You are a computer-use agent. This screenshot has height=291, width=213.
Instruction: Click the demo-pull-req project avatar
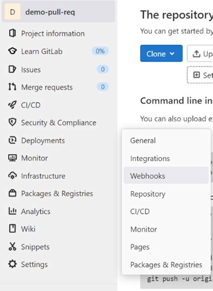[x=12, y=12]
